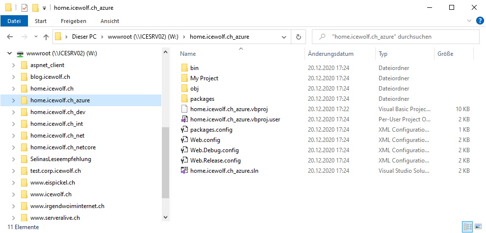
Task: Go forward with the right arrow
Action: tap(24, 37)
